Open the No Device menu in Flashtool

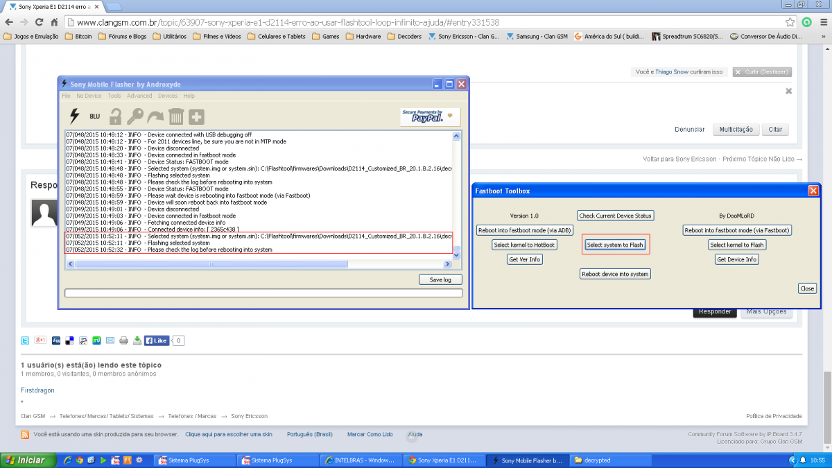89,96
